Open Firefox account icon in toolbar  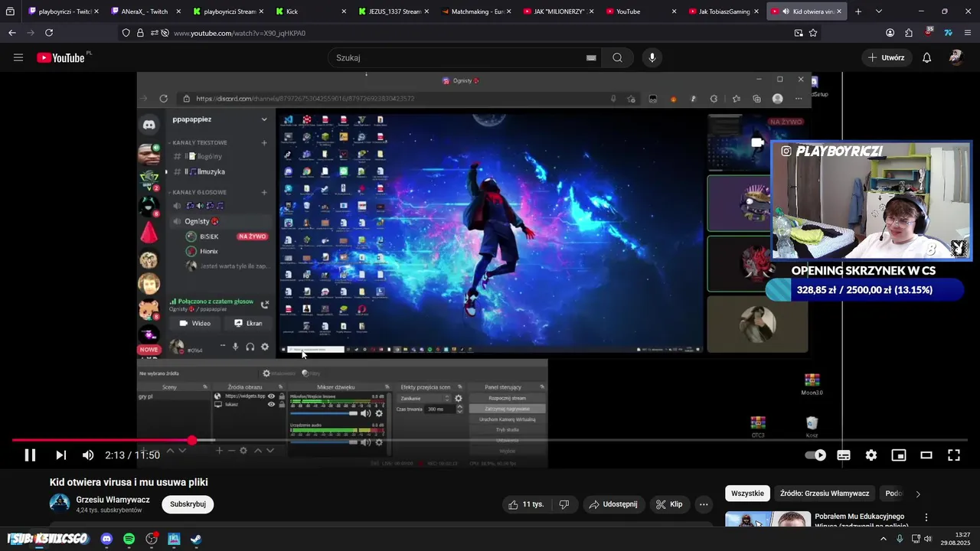[890, 33]
